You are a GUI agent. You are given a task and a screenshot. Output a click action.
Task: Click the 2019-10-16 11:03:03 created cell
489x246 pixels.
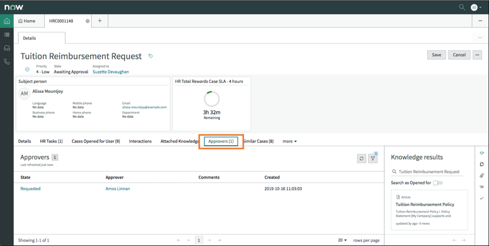tap(283, 188)
